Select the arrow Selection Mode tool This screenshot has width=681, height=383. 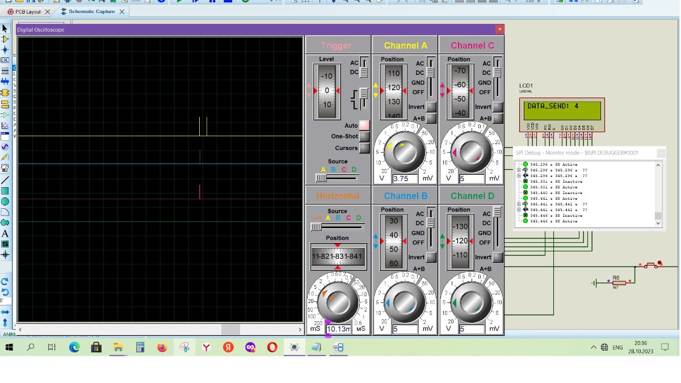click(x=5, y=28)
